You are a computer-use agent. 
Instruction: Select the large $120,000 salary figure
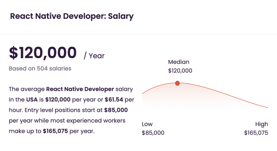click(43, 52)
